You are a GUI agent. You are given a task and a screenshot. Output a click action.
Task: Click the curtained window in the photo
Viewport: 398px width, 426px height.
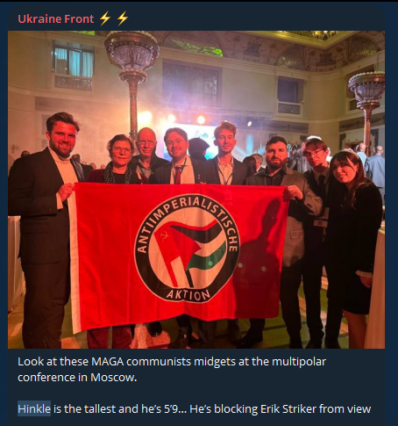[x=73, y=57]
